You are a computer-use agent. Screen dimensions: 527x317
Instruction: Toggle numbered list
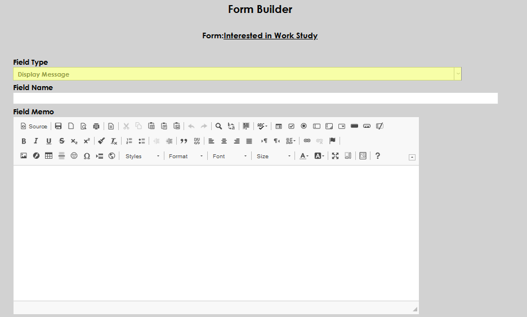click(129, 141)
